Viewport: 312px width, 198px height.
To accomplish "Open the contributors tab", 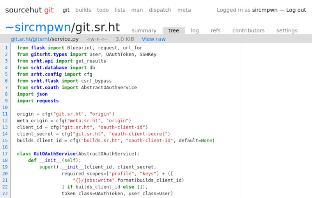I will (248, 30).
